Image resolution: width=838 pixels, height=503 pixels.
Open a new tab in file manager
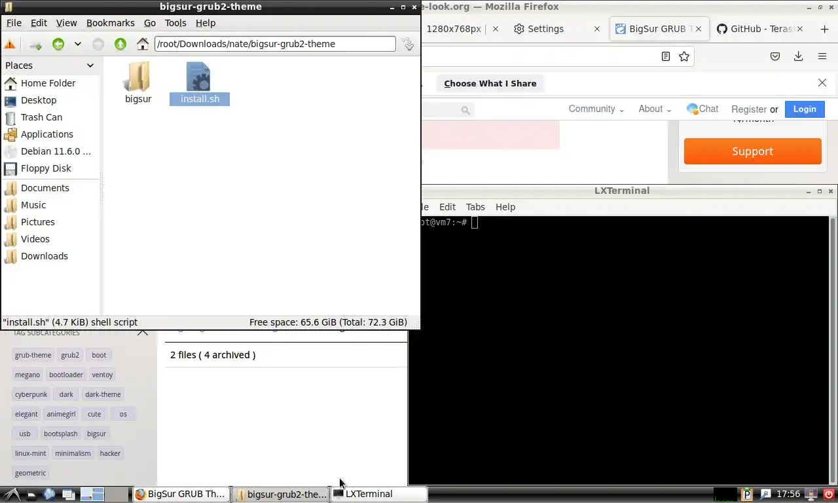[35, 44]
